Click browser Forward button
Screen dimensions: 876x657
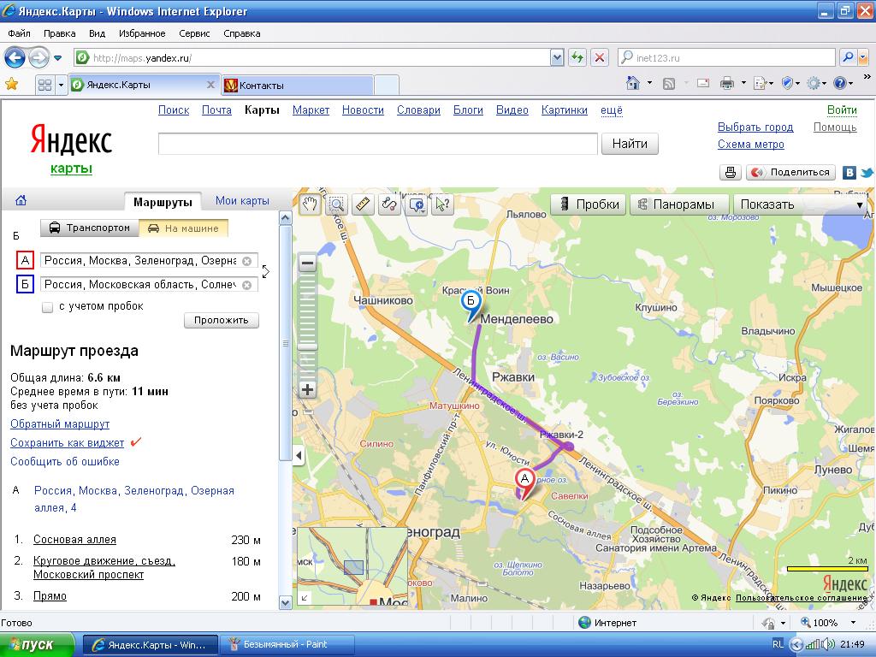38,57
